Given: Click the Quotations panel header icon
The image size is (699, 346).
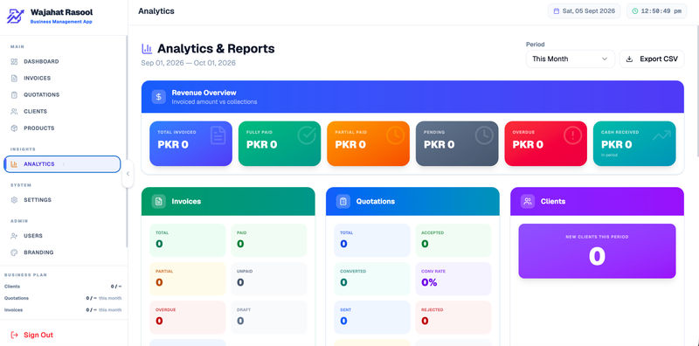Looking at the screenshot, I should tap(343, 202).
